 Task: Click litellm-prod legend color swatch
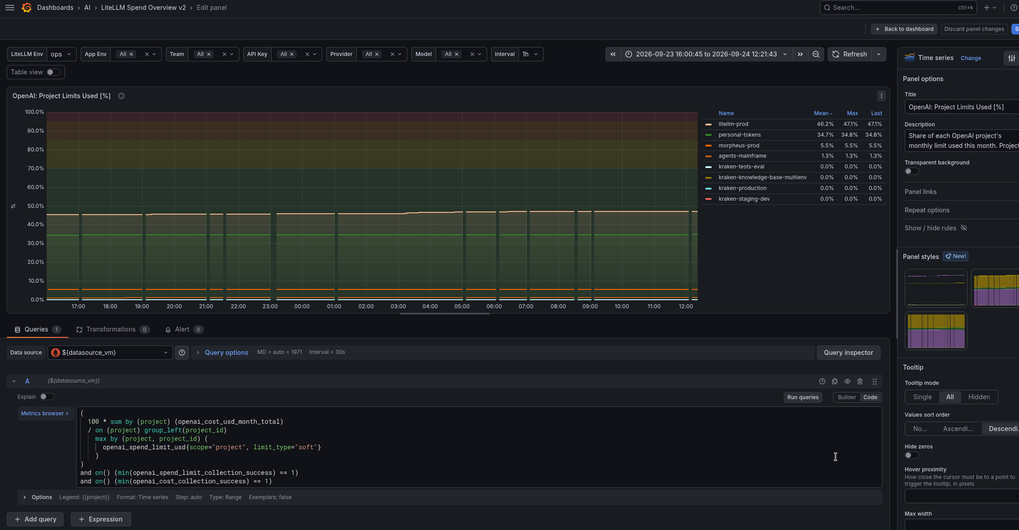[708, 124]
